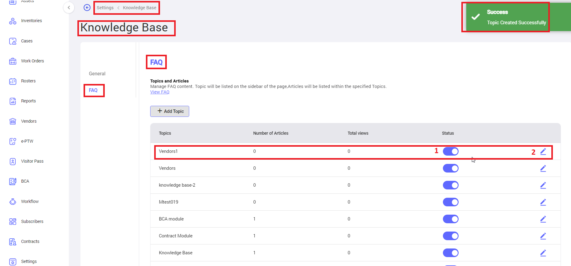Select the BCA module topic name
571x266 pixels.
(x=171, y=219)
